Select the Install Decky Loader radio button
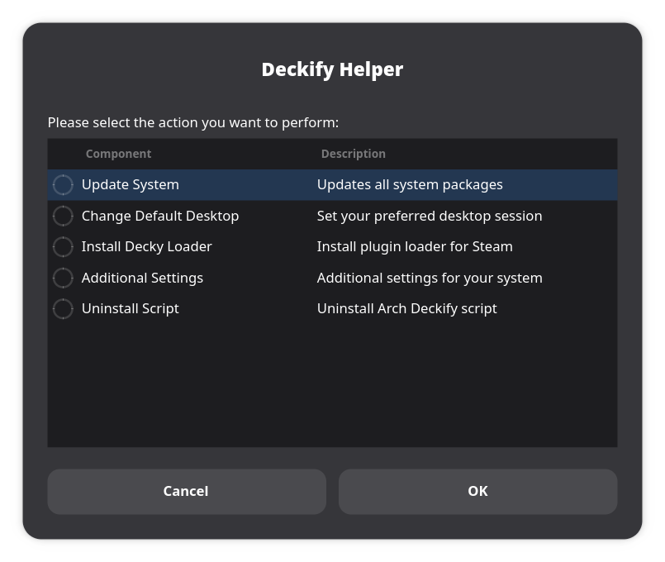Image resolution: width=665 pixels, height=562 pixels. click(63, 246)
